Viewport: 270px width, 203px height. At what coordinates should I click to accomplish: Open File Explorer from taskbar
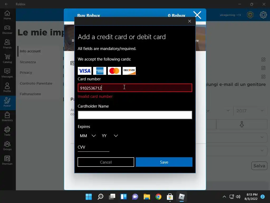147,197
